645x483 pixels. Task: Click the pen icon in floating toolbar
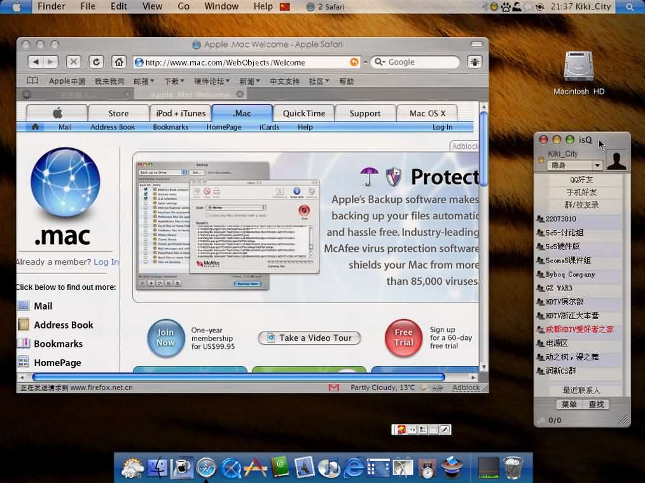(x=445, y=430)
